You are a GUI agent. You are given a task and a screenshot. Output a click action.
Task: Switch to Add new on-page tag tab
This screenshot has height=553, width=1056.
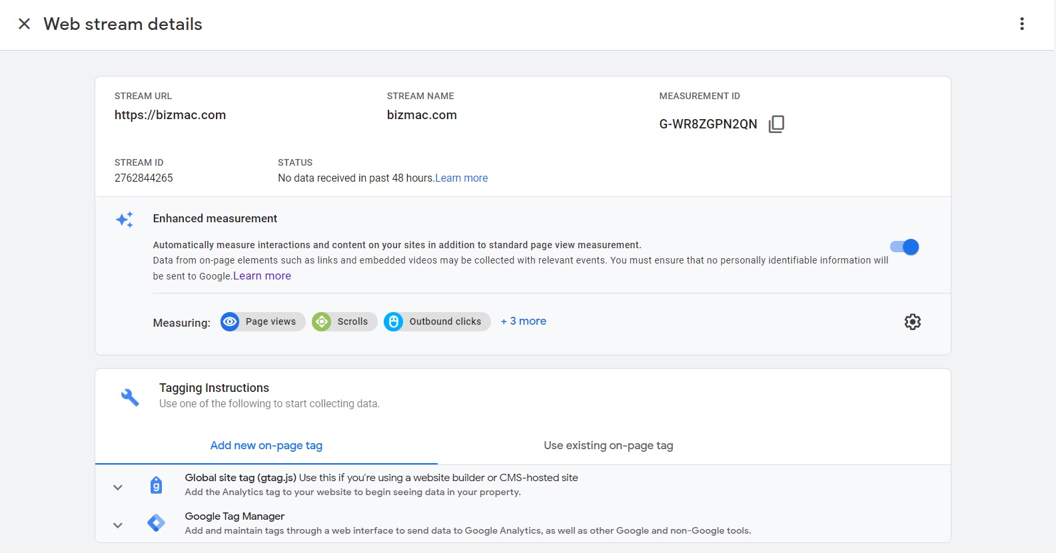266,445
